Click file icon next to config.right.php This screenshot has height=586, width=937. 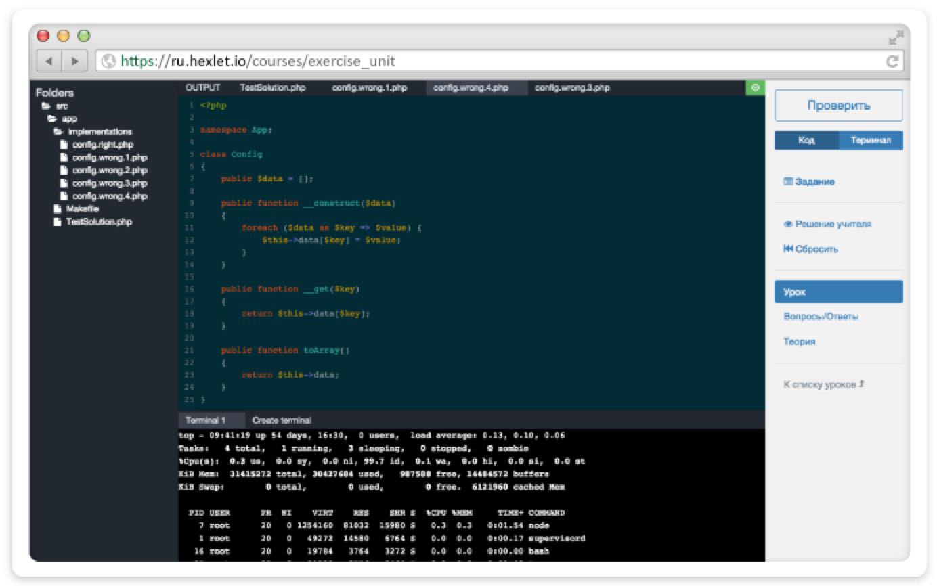64,145
